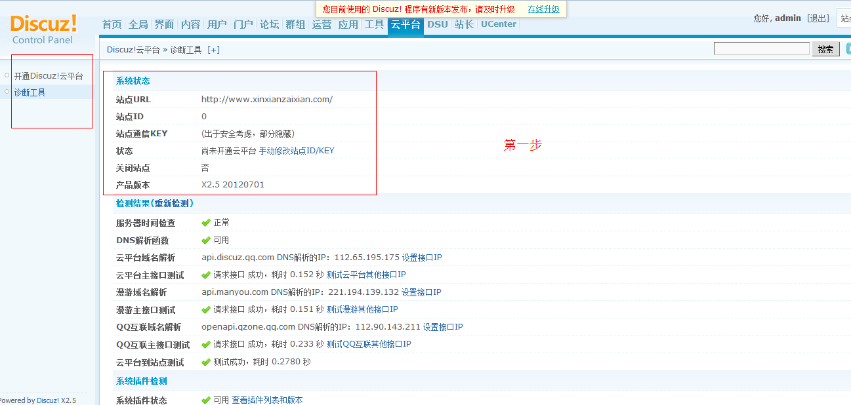This screenshot has height=405, width=851.
Task: Click the 搜索 search button
Action: click(x=826, y=49)
